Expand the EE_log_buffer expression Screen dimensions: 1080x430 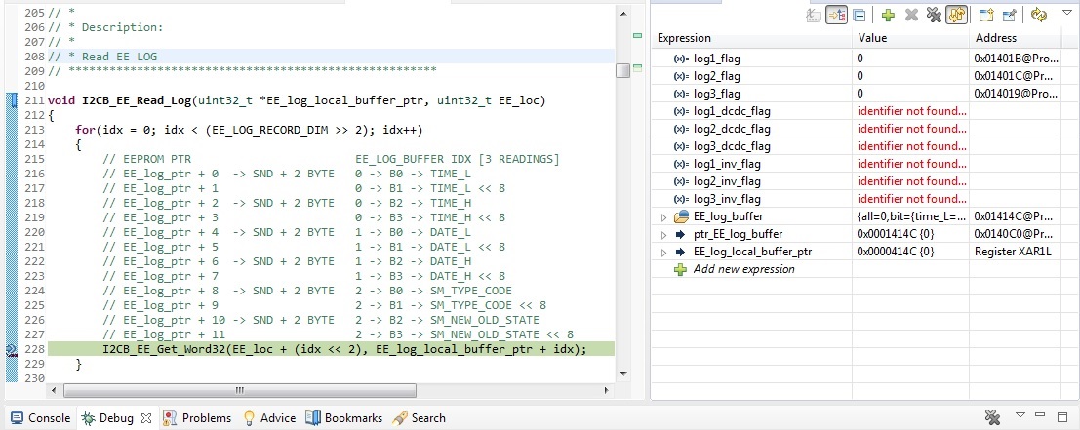coord(664,217)
